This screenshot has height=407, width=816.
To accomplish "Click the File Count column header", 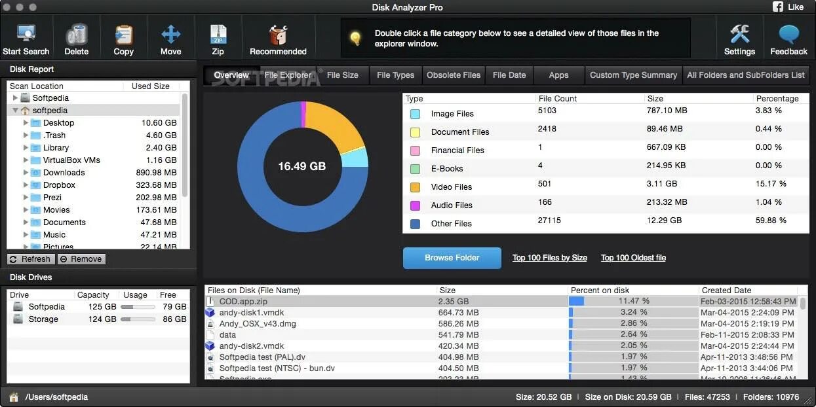I will (x=590, y=99).
